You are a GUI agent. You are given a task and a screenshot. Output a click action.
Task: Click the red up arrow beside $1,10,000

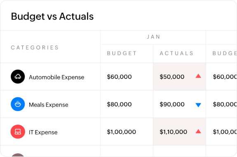point(198,132)
